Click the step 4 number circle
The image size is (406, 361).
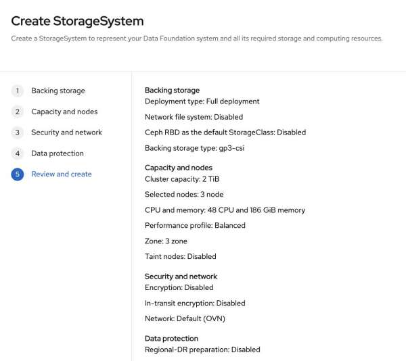(x=18, y=153)
